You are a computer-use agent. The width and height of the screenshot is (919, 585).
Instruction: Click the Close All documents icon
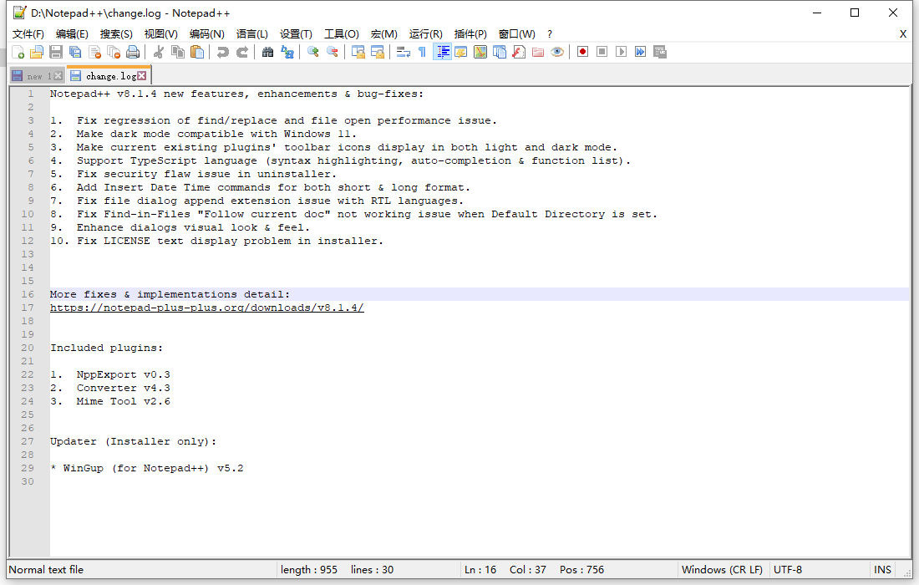point(114,52)
